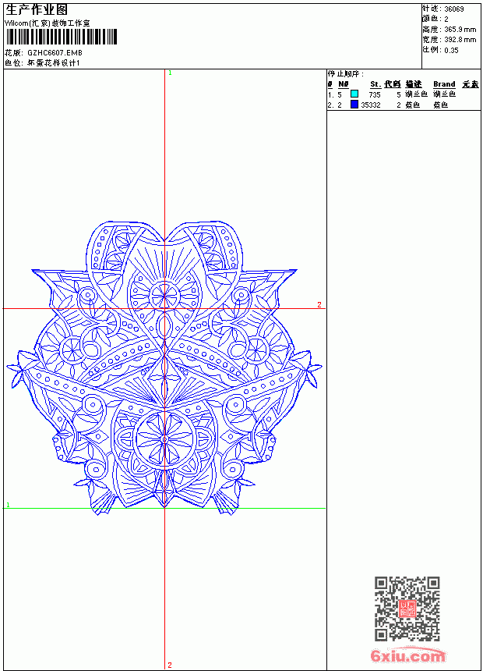Screen dimensions: 483x671
Task: Select the cyan color swatch in row 1
Action: pos(354,94)
